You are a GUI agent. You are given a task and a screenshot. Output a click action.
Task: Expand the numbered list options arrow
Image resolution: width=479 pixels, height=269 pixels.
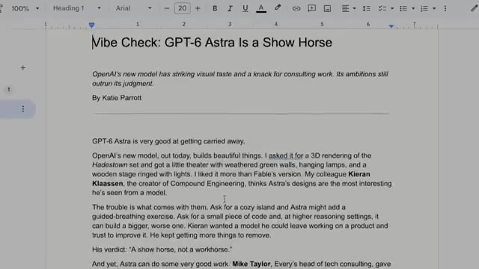click(434, 8)
